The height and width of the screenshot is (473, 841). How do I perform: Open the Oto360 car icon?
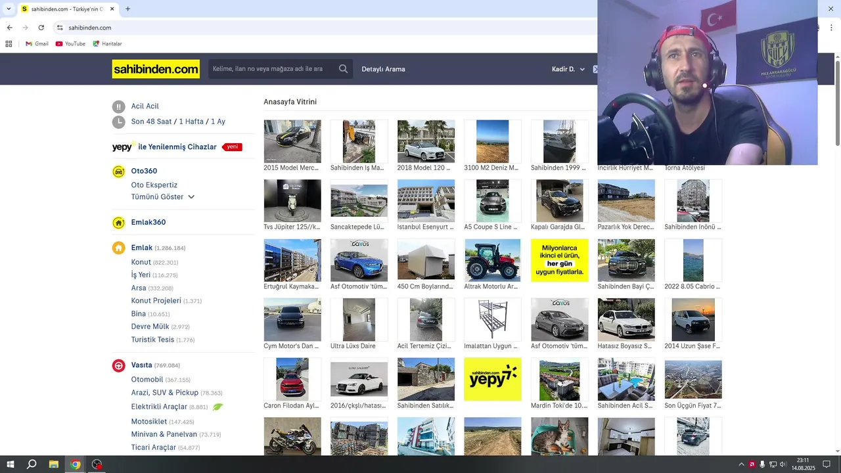click(x=118, y=171)
